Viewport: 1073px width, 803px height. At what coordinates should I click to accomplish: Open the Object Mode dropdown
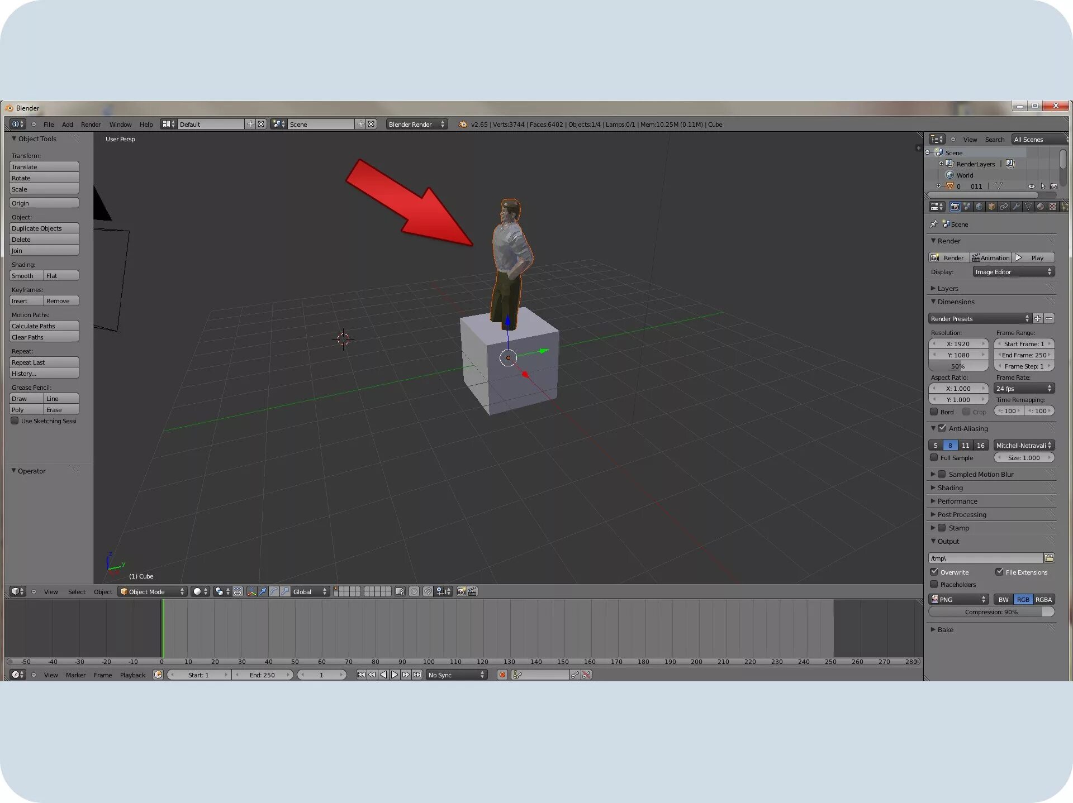pos(152,591)
